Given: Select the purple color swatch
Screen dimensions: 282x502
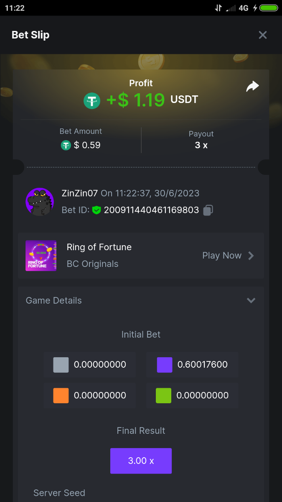Looking at the screenshot, I should 165,365.
